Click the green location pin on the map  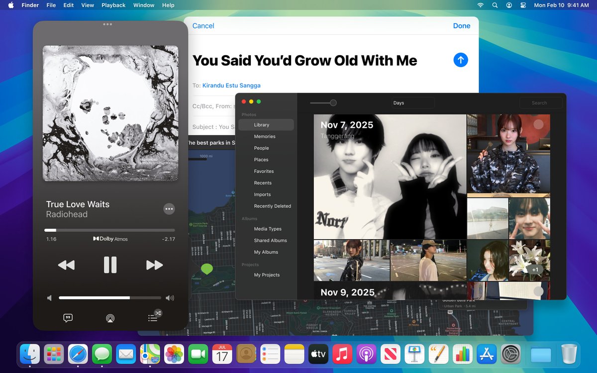(x=207, y=269)
